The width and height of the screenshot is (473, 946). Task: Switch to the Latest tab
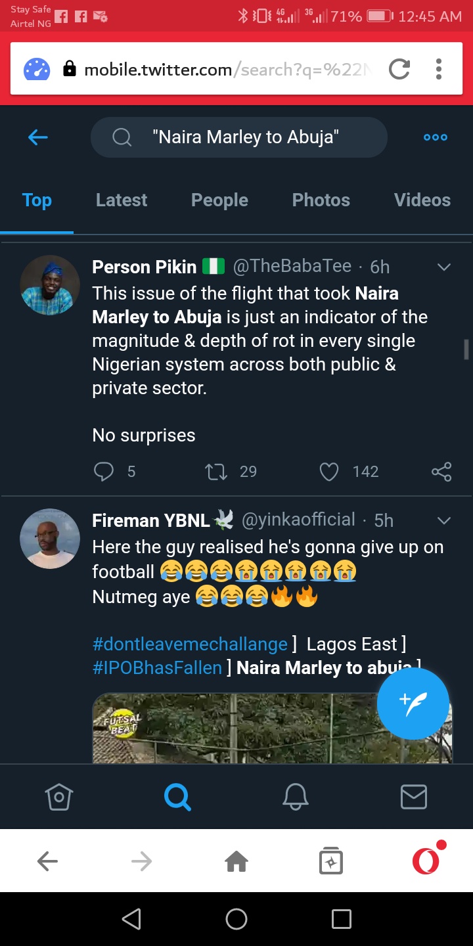click(122, 200)
